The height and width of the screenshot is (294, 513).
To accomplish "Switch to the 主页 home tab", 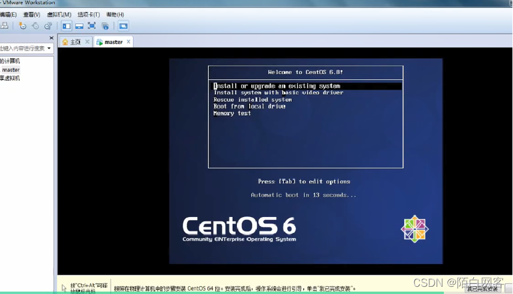I will tap(76, 42).
